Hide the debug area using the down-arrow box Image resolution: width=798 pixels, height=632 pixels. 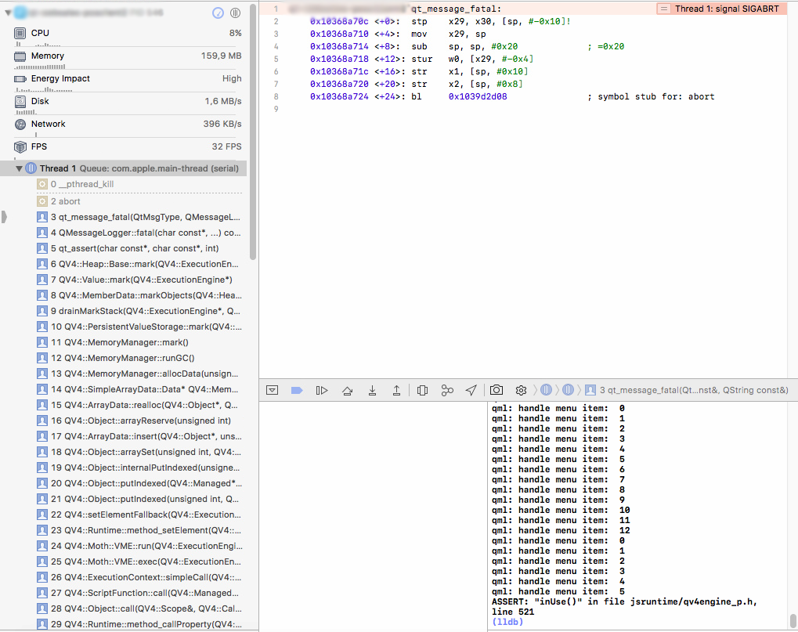pyautogui.click(x=273, y=390)
